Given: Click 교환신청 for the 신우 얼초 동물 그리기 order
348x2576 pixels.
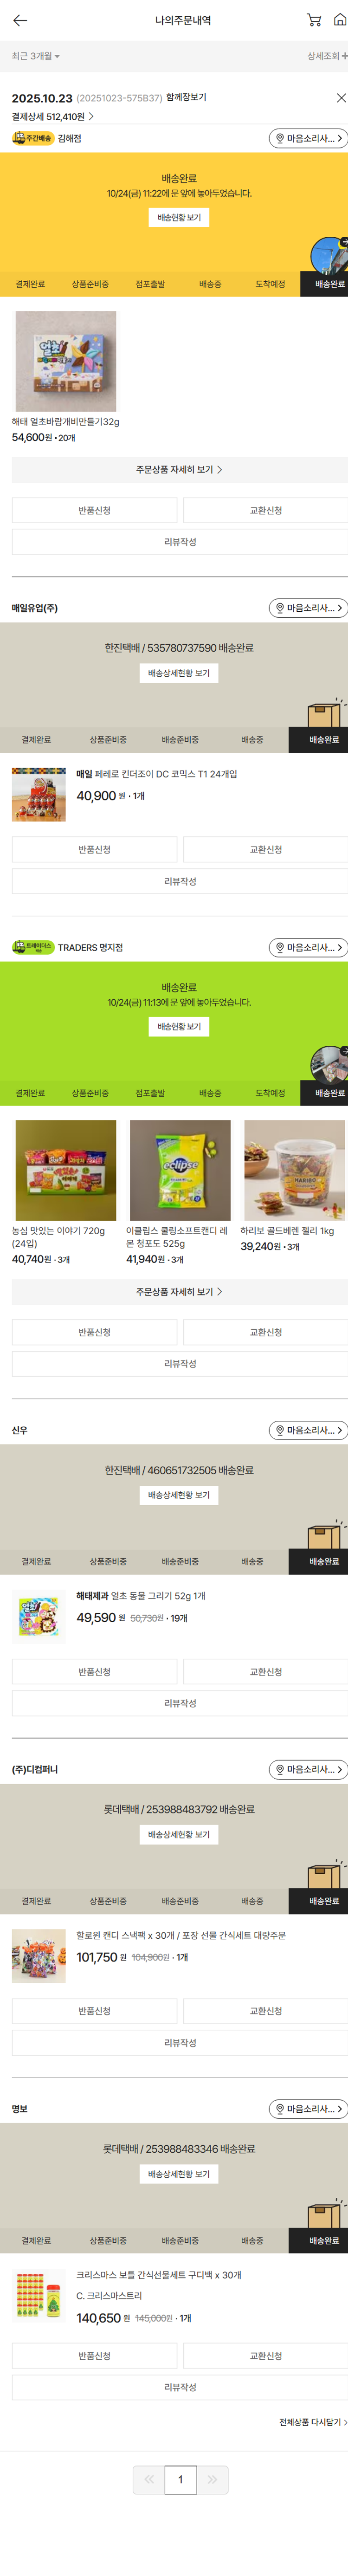Looking at the screenshot, I should [x=265, y=1672].
